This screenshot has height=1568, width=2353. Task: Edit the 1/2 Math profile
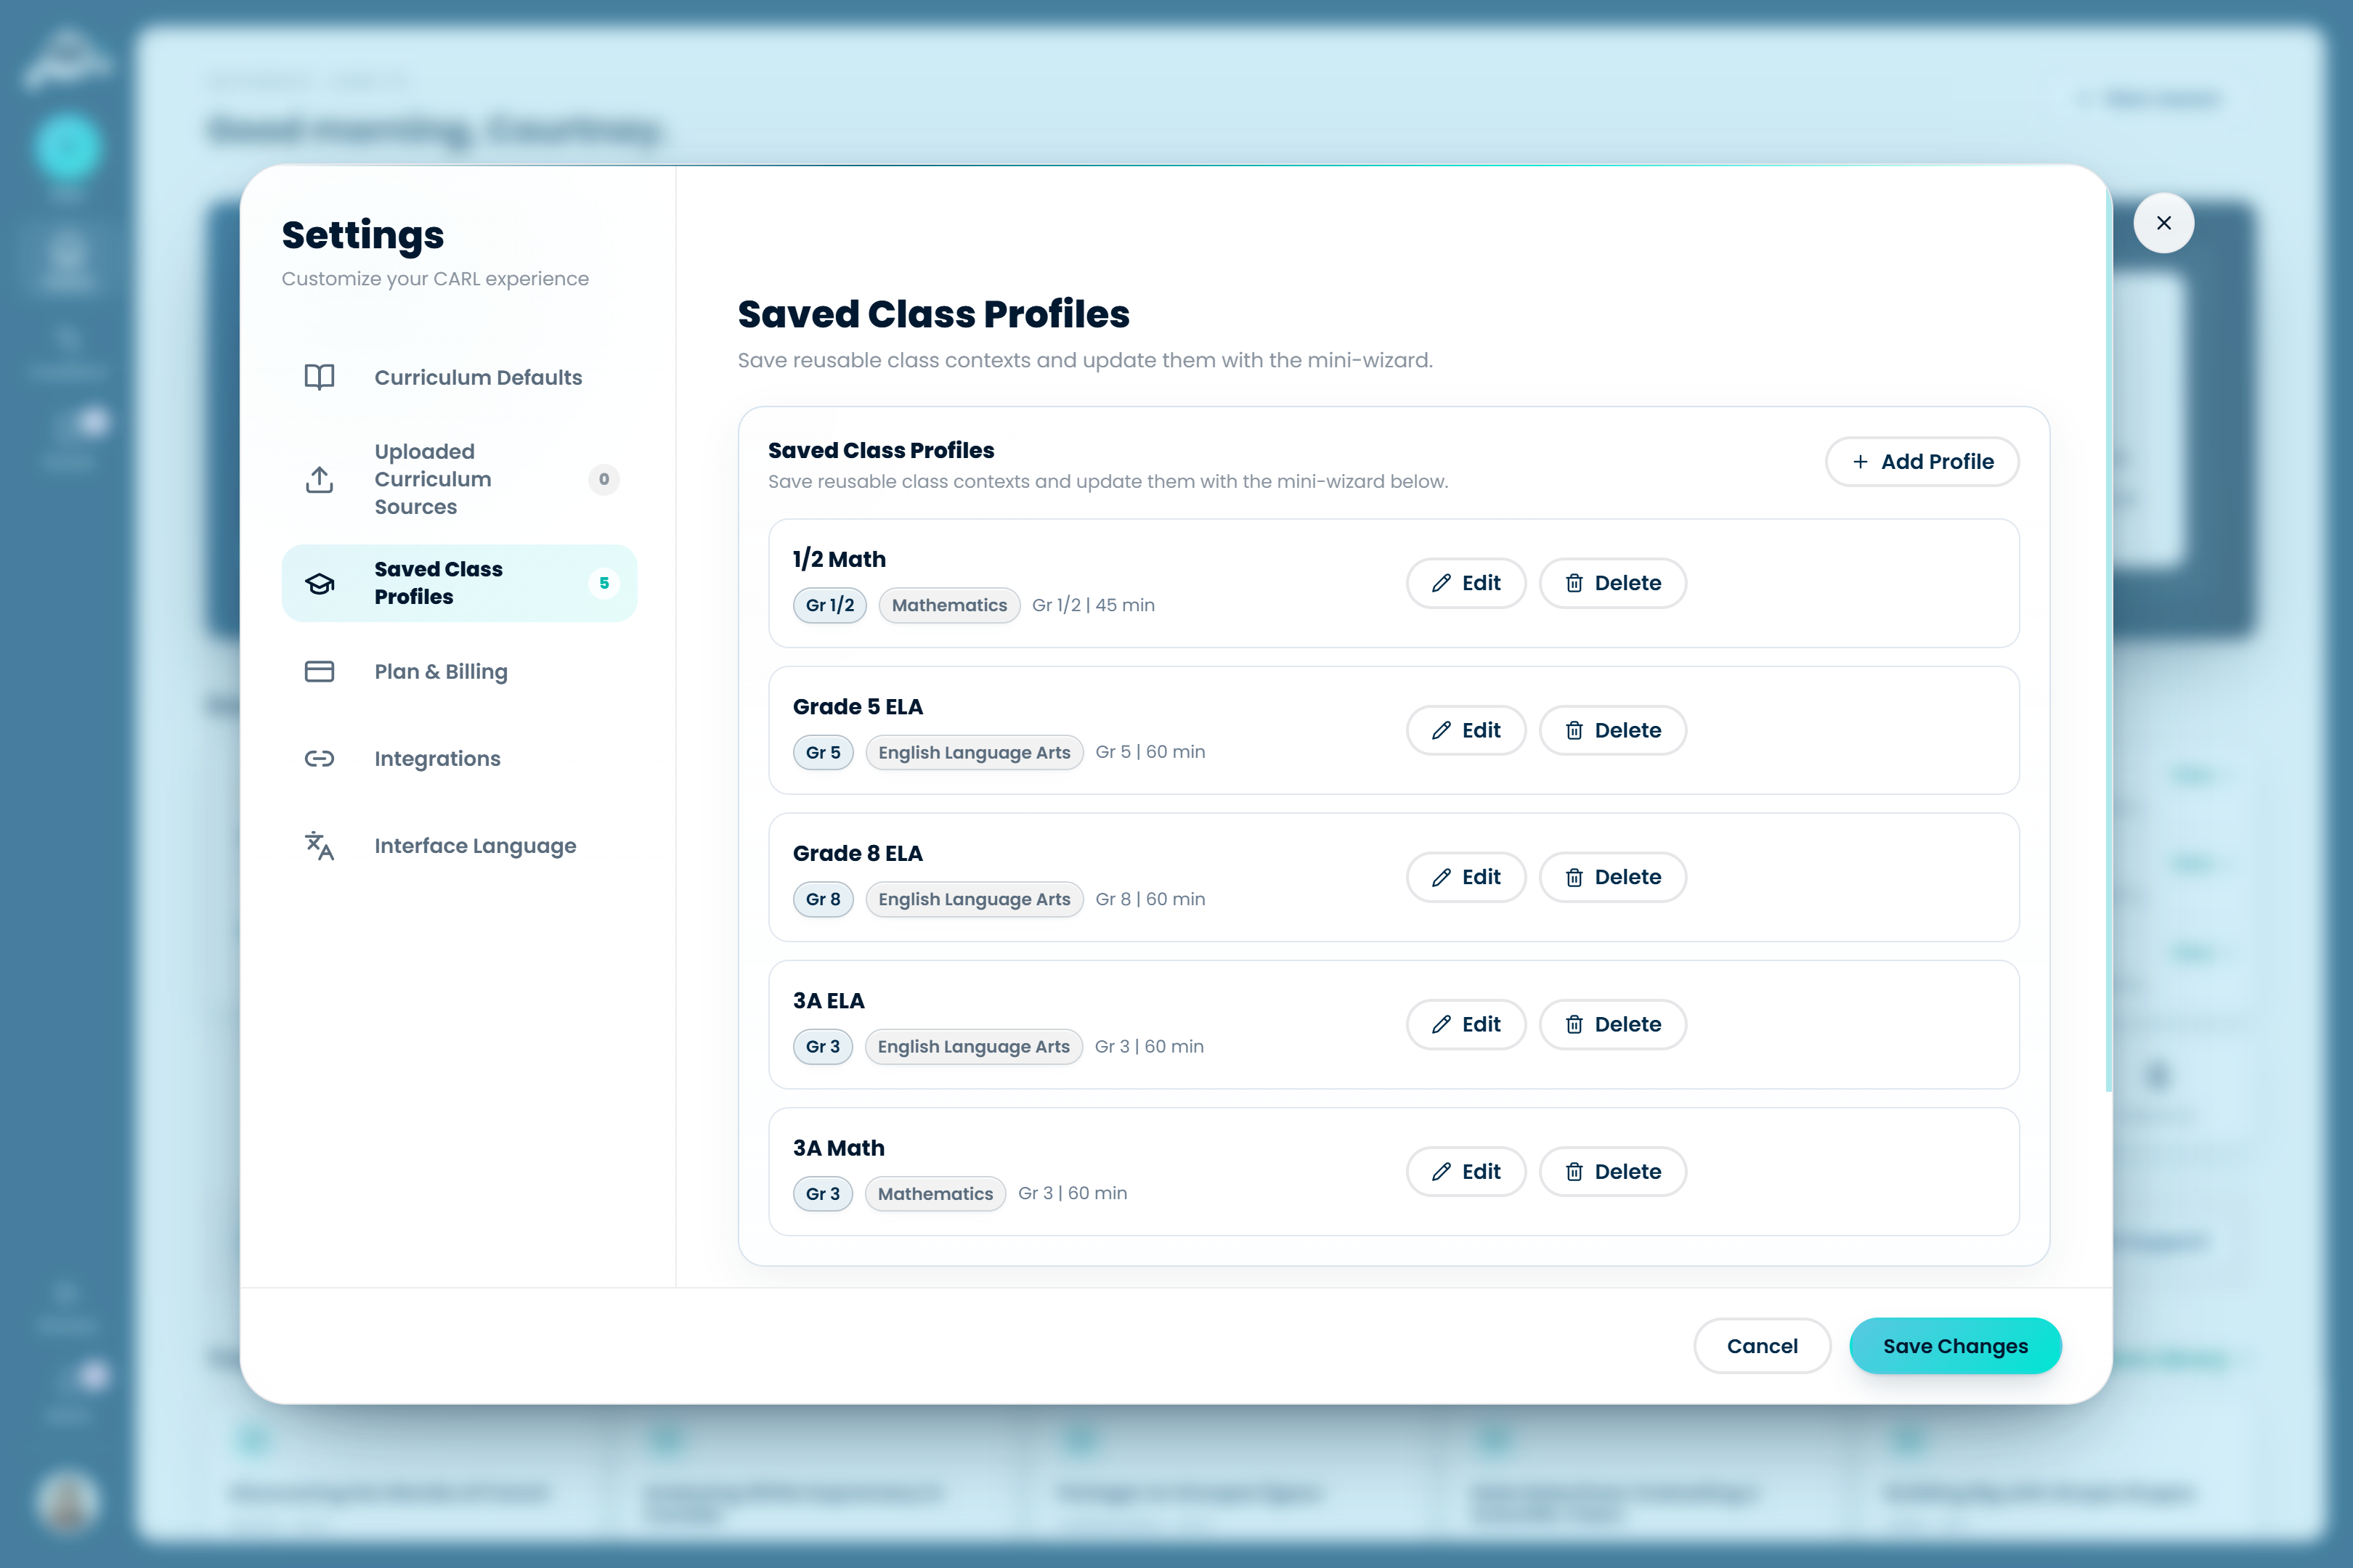[x=1466, y=583]
